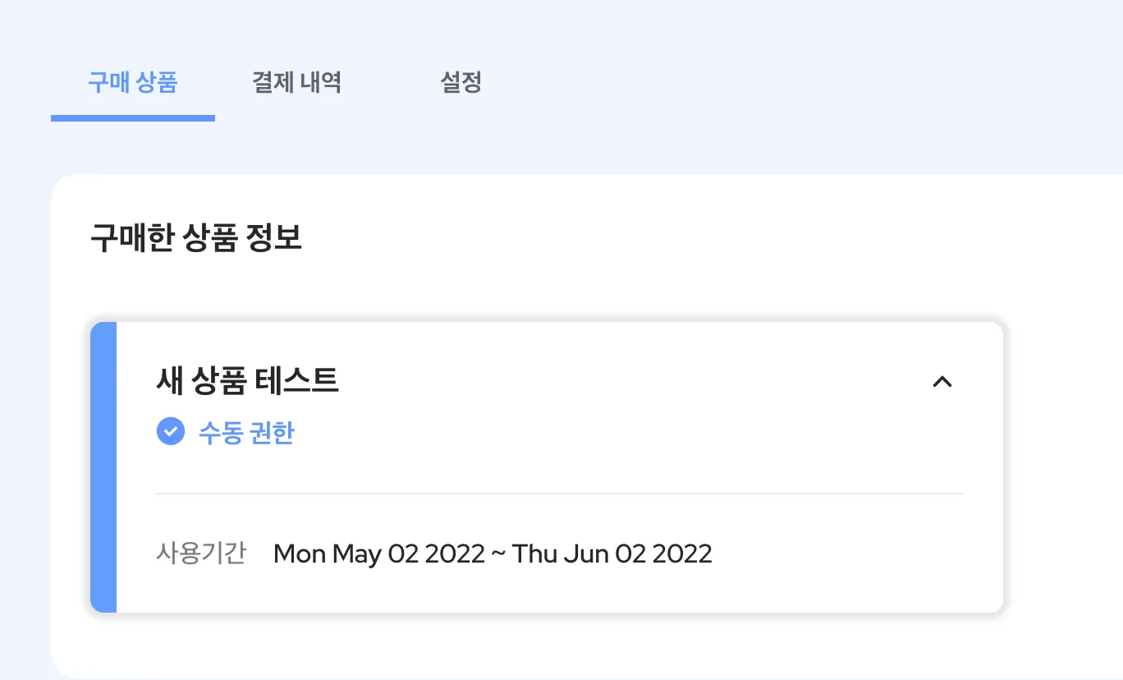Collapse the 새 상품 테스트 card chevron
Screen dimensions: 1123x680
click(942, 381)
